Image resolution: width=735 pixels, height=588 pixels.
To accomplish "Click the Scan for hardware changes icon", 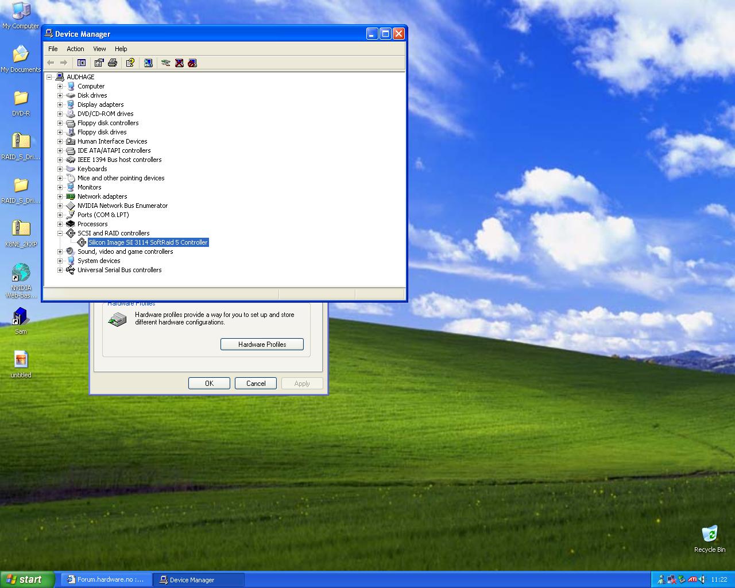I will click(x=148, y=63).
